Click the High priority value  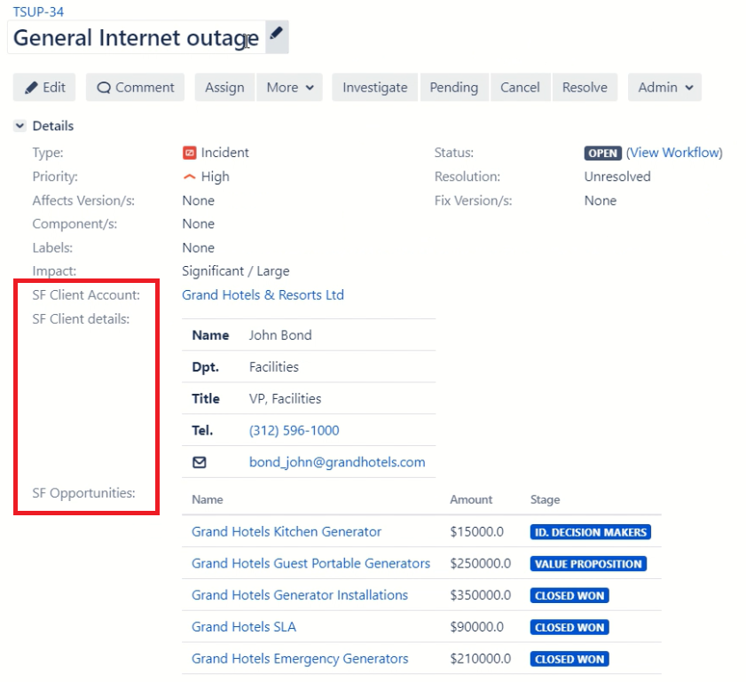pyautogui.click(x=215, y=176)
